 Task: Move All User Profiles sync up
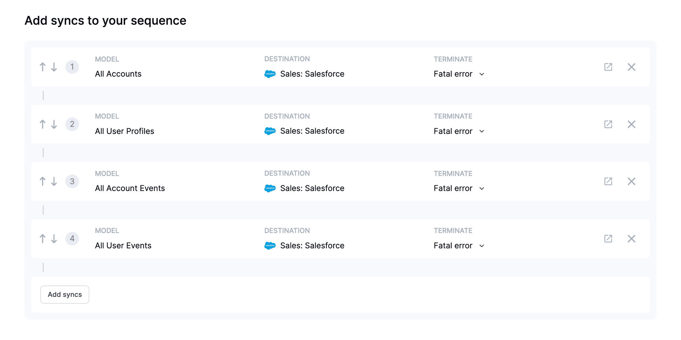click(x=43, y=124)
